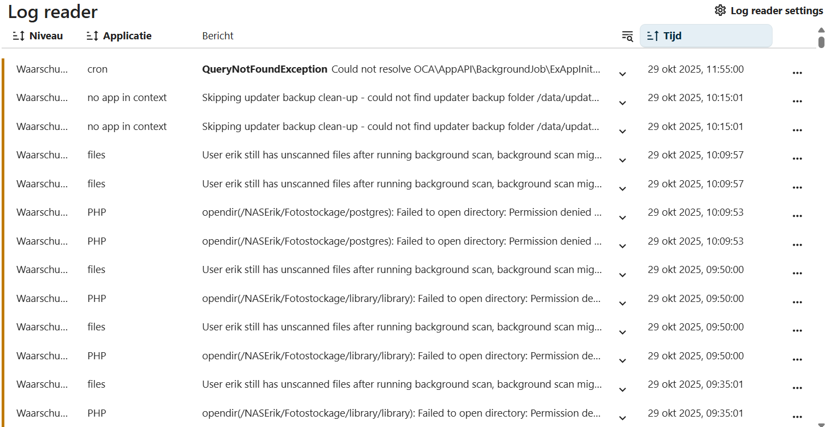Open actions menu for QueryNotFoundException entry
Image resolution: width=825 pixels, height=427 pixels.
(x=797, y=73)
